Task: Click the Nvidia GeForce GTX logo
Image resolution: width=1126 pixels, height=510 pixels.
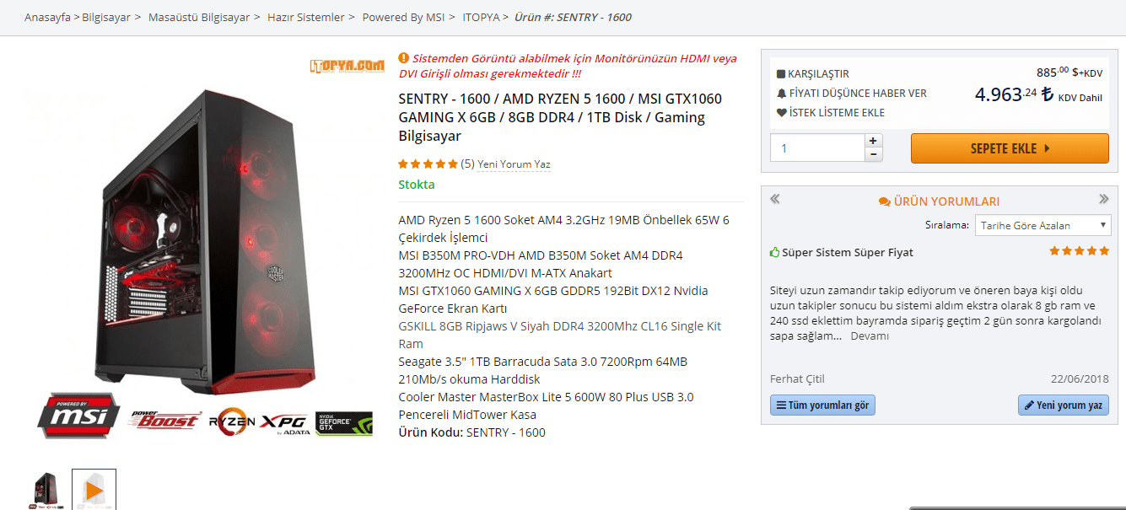Action: (x=343, y=422)
